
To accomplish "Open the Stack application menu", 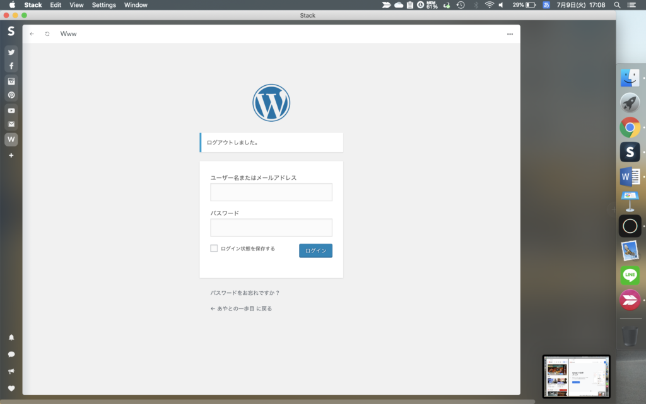I will 33,5.
